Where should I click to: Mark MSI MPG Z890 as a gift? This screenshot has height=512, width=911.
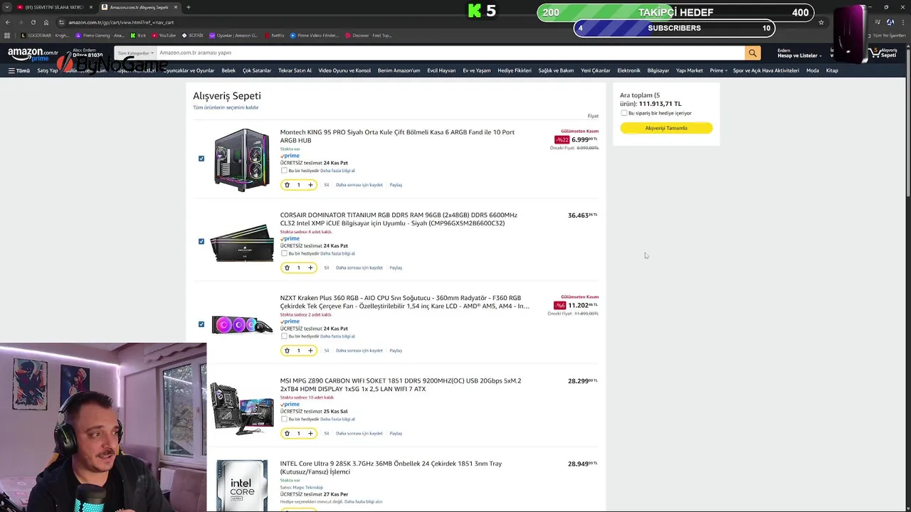click(x=284, y=419)
